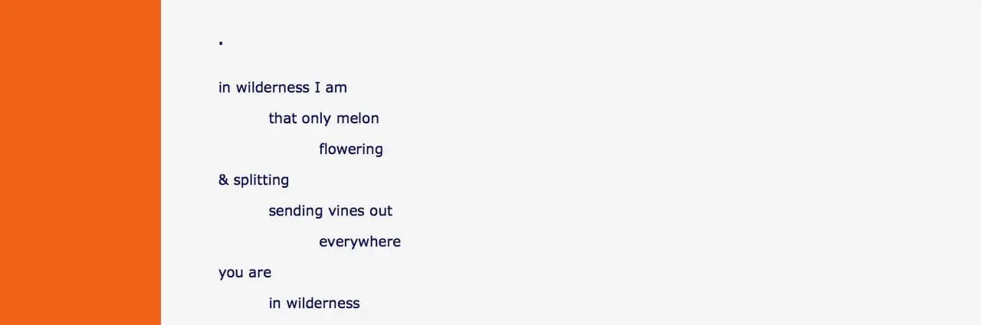981x325 pixels.
Task: Click the orange sidebar panel
Action: click(x=80, y=162)
